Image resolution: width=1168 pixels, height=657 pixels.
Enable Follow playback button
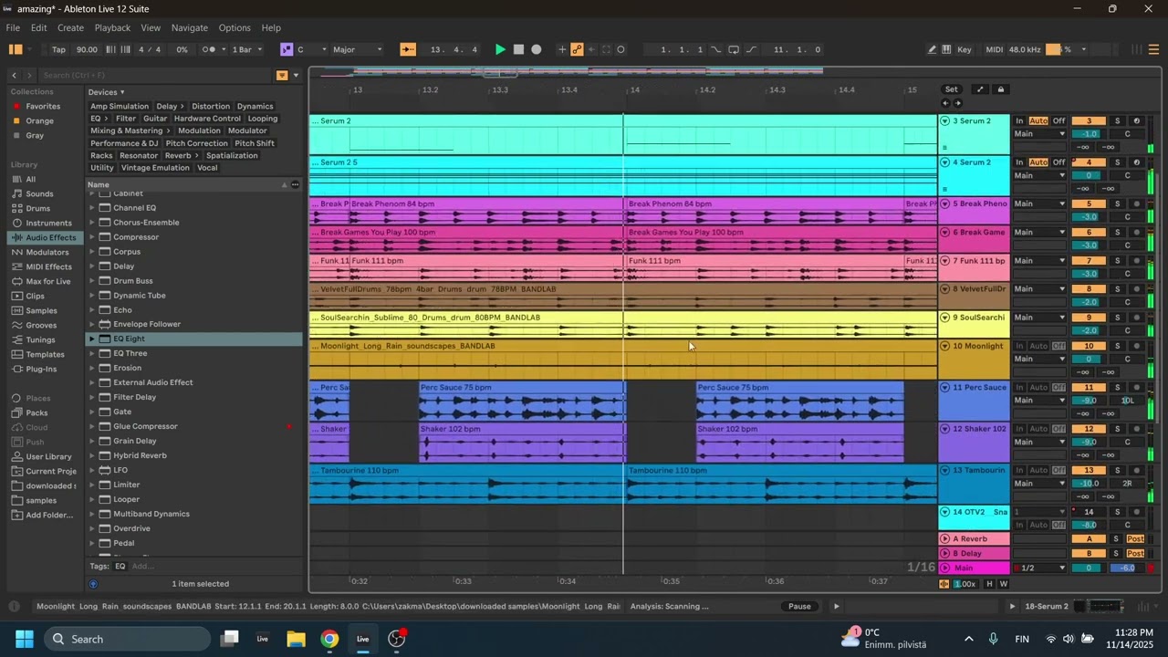click(408, 49)
